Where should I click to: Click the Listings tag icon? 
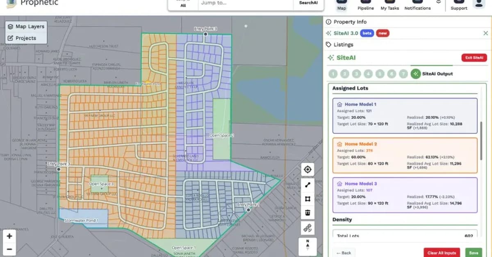(x=328, y=45)
